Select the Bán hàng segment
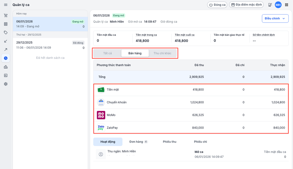This screenshot has height=169, width=293. coord(135,53)
